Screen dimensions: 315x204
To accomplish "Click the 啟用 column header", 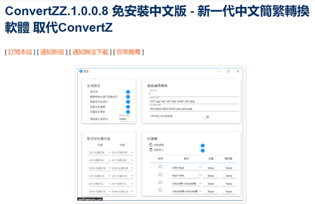I will 160,159.
